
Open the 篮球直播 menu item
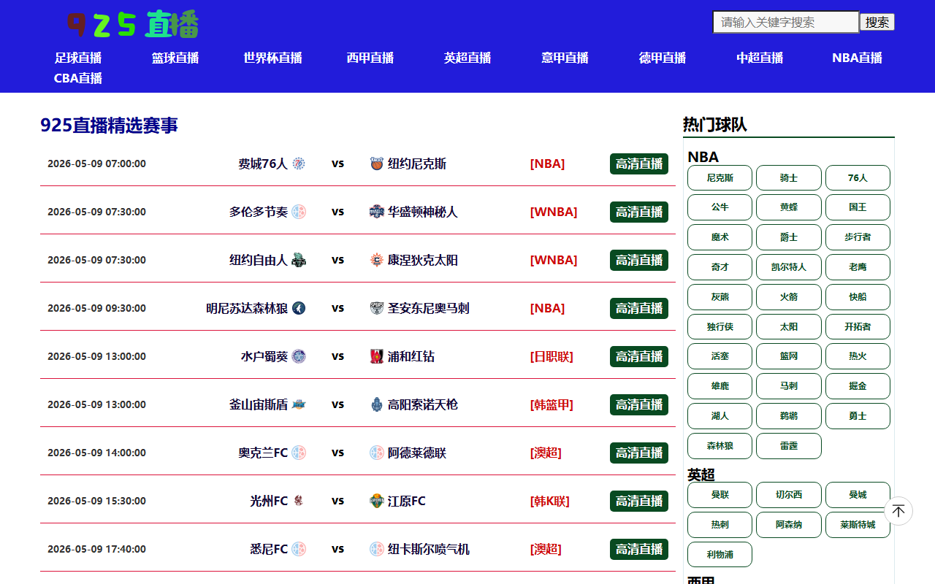pyautogui.click(x=175, y=58)
